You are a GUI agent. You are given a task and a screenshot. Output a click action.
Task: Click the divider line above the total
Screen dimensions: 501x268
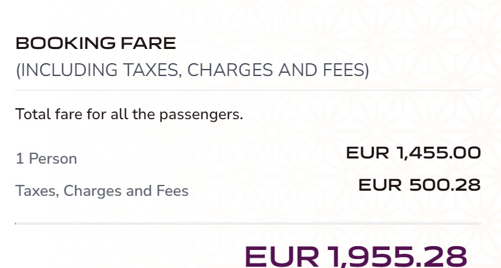coord(249,224)
